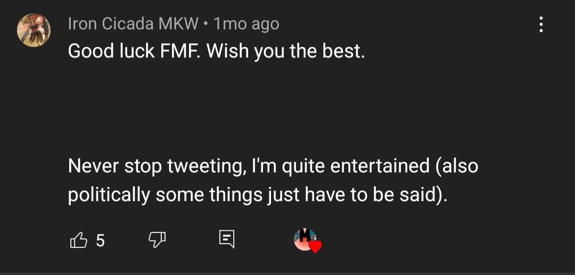
Task: Select the 'Good luck FMF.' sentence
Action: (x=135, y=52)
